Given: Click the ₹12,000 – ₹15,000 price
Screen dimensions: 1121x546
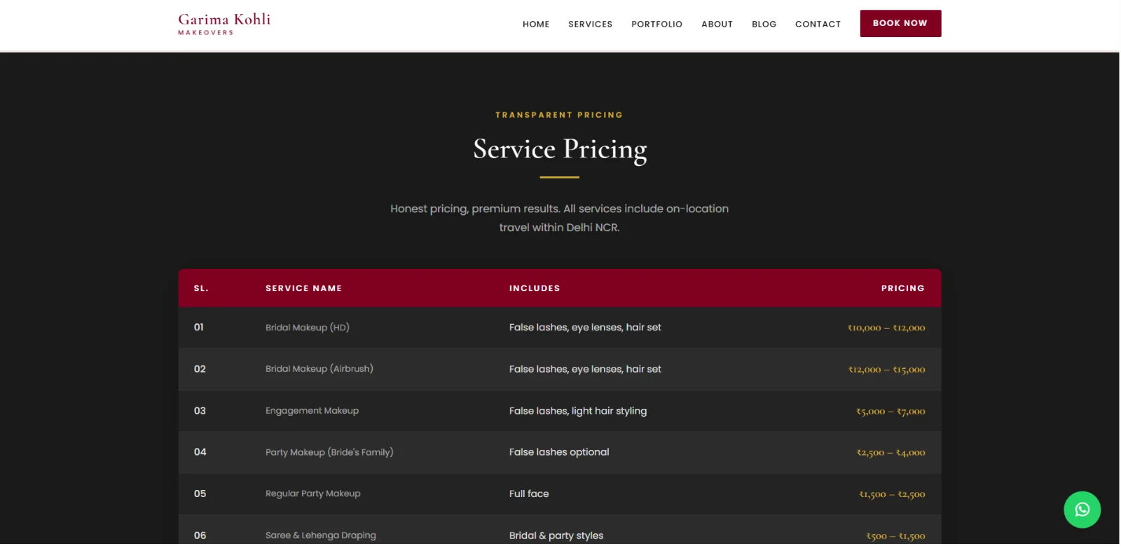Looking at the screenshot, I should tap(886, 370).
